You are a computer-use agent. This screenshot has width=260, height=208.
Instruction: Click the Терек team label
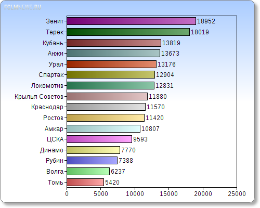(x=55, y=32)
